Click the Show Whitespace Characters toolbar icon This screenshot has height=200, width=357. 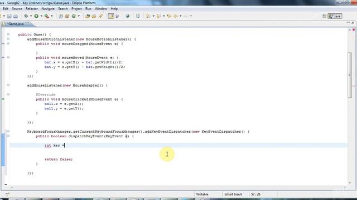[x=138, y=16]
